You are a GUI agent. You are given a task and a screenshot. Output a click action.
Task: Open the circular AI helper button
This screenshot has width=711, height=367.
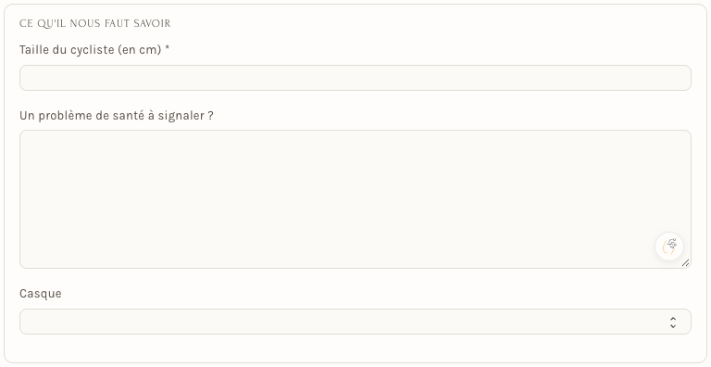point(669,247)
